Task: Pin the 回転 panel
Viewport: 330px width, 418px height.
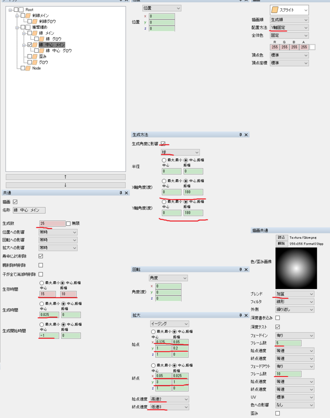Action: pyautogui.click(x=240, y=269)
